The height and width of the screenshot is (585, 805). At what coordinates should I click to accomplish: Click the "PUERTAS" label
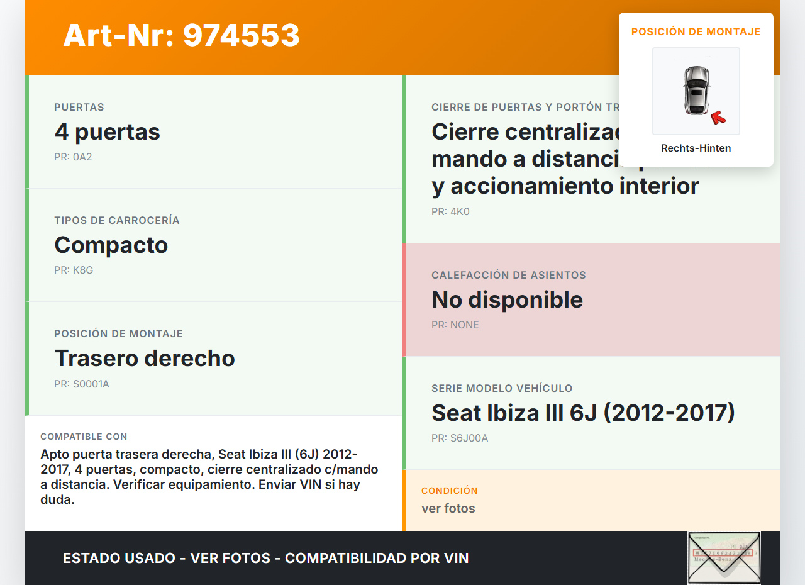tap(79, 107)
